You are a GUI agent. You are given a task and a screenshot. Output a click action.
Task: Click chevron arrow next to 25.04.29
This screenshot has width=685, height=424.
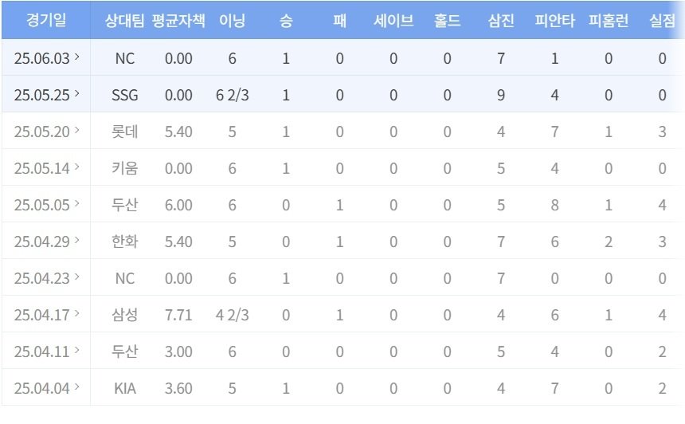77,240
